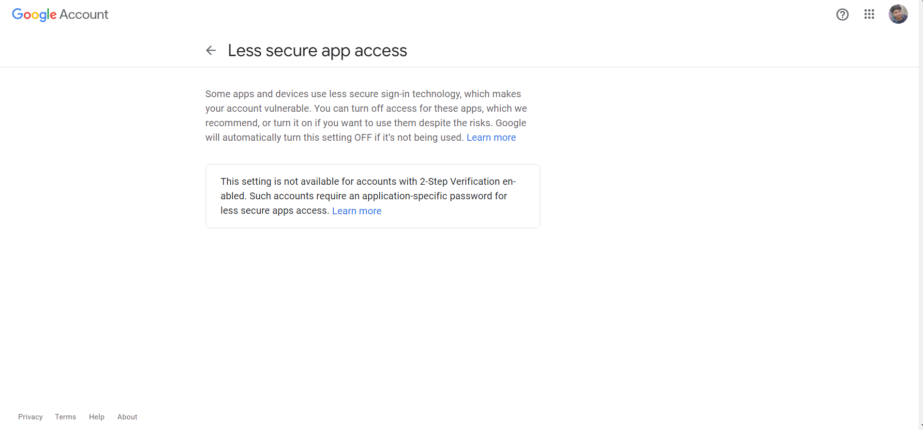Image resolution: width=923 pixels, height=430 pixels.
Task: Click the colorful Google wordmark logo
Action: [34, 15]
